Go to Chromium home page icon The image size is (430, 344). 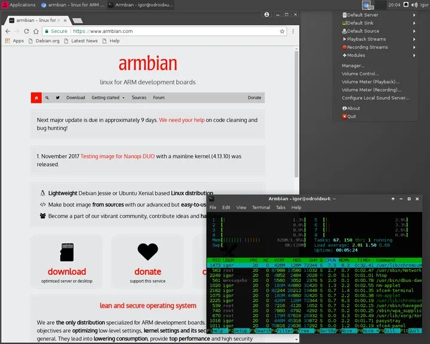[x=36, y=31]
